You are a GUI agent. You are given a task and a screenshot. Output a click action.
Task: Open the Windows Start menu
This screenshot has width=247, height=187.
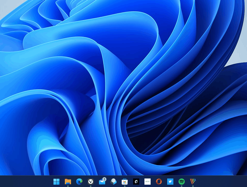(x=56, y=182)
